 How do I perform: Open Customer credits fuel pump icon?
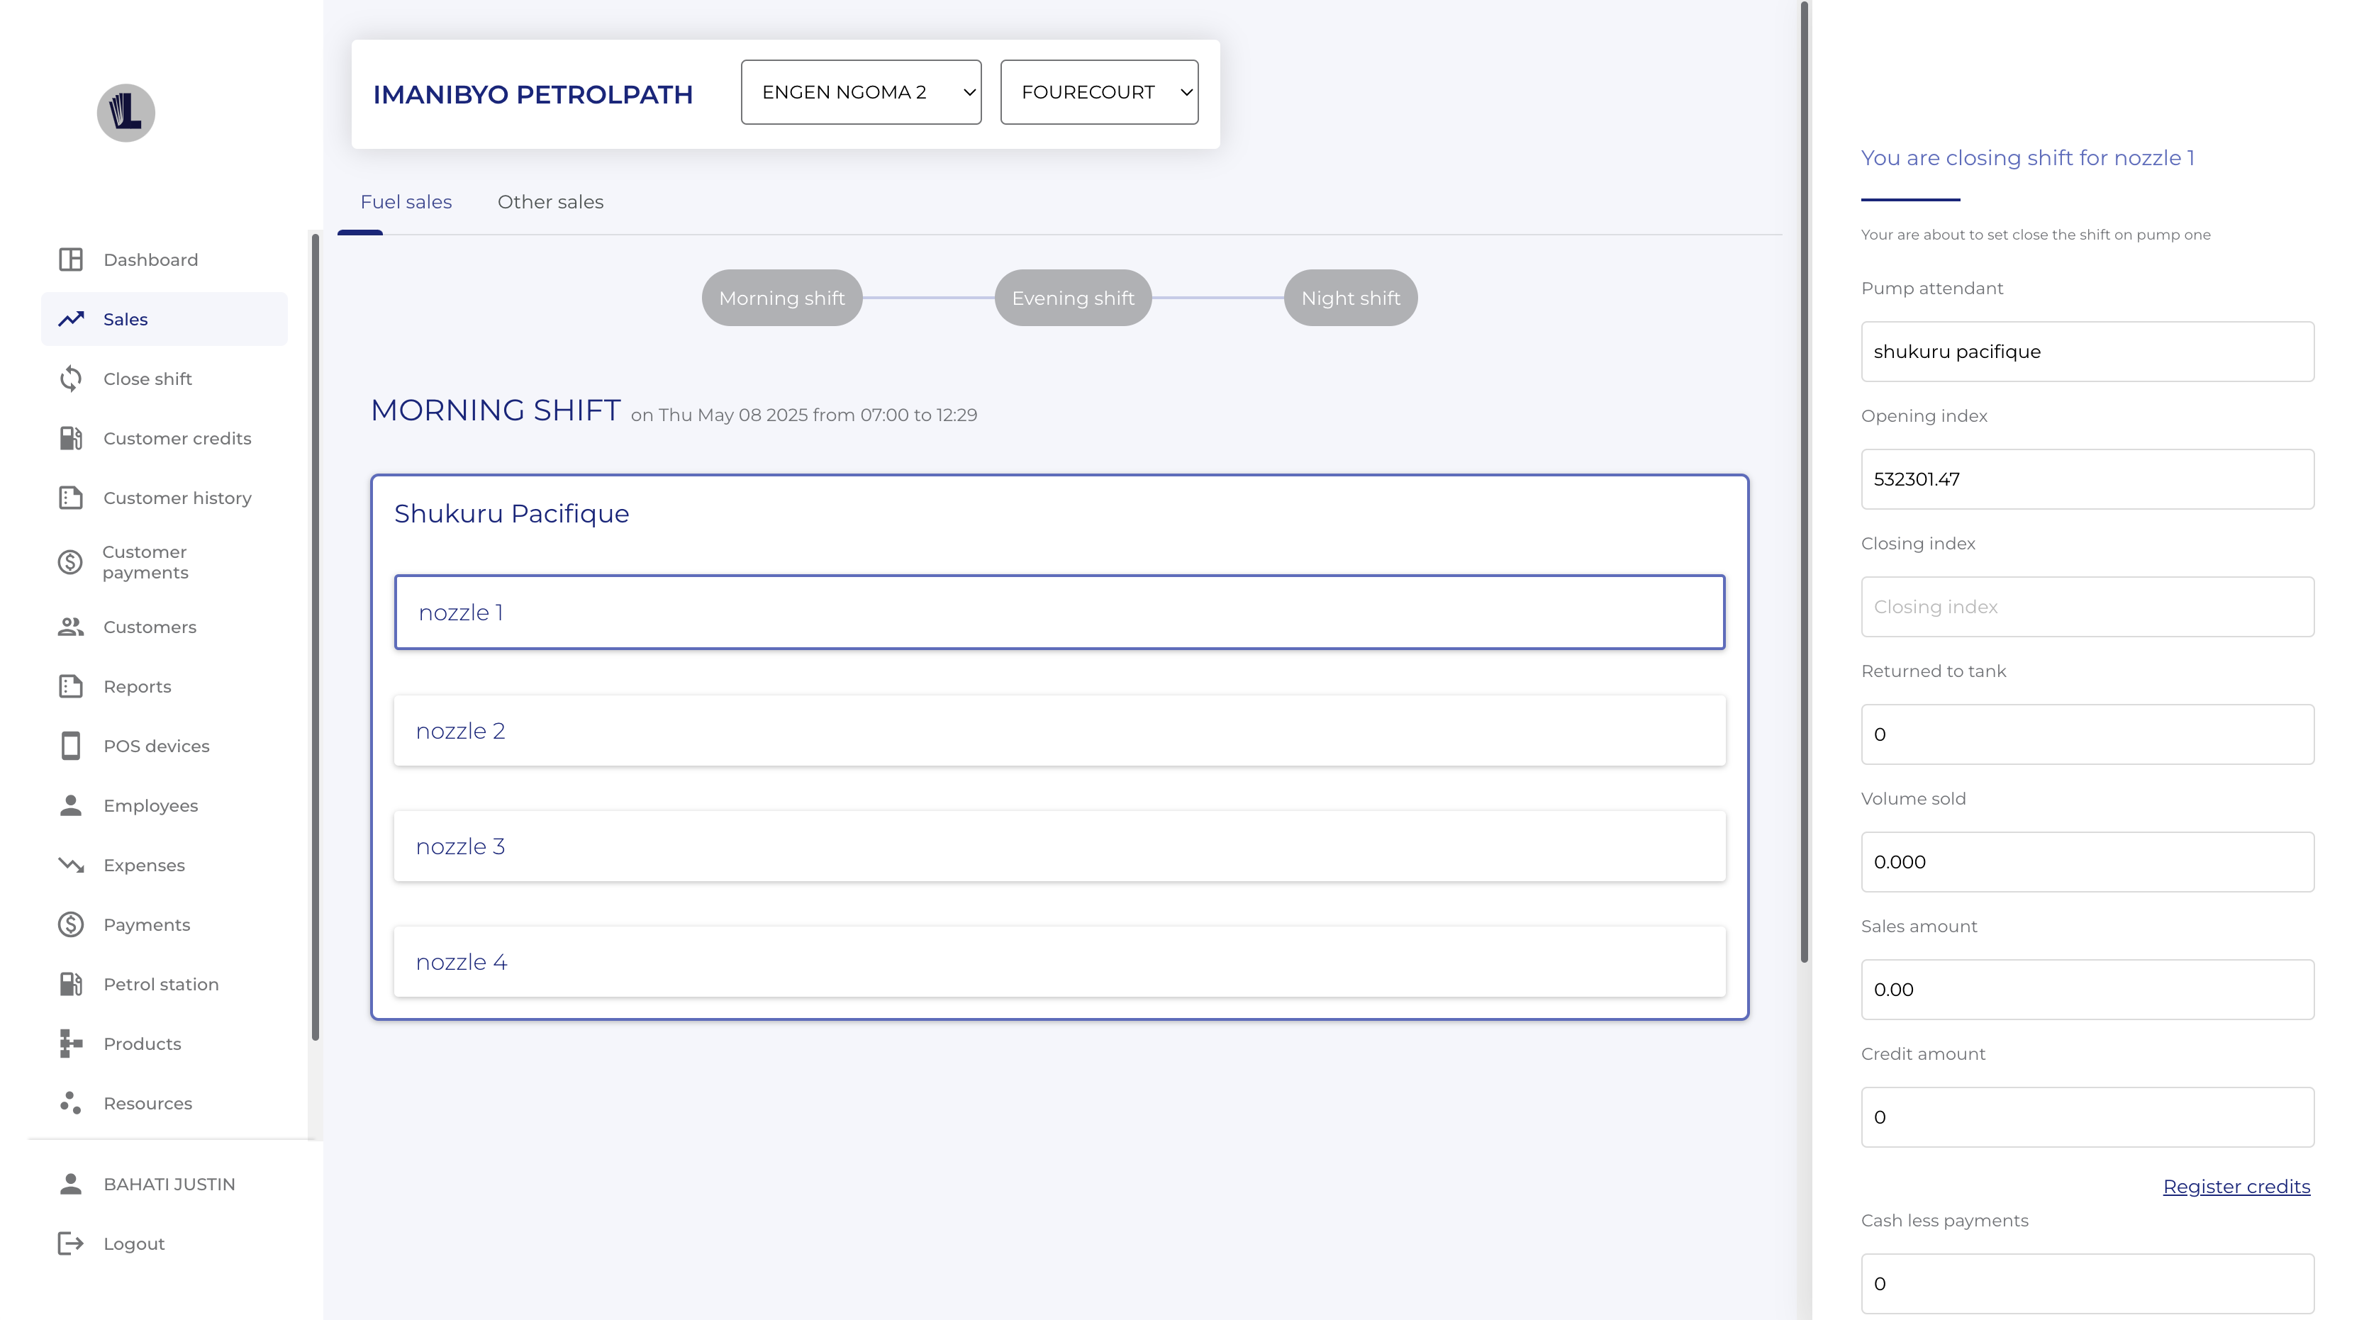coord(71,439)
